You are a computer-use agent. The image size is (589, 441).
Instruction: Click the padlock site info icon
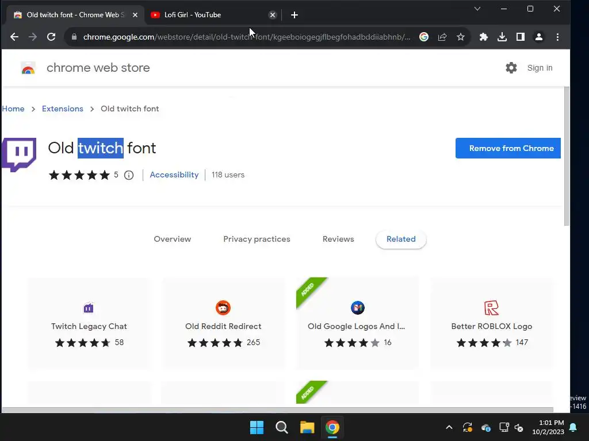coord(74,37)
